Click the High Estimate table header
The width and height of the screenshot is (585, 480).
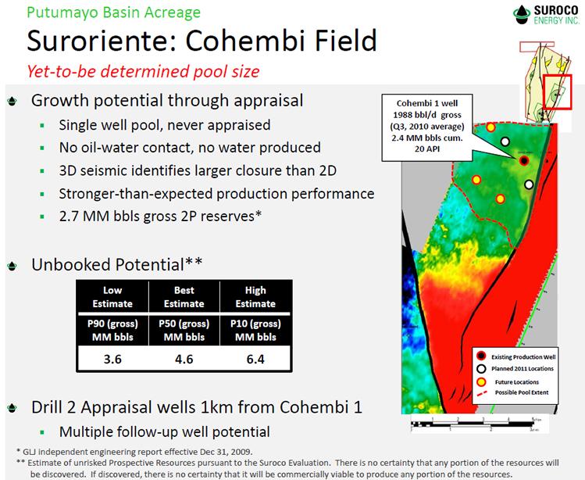[x=255, y=296]
